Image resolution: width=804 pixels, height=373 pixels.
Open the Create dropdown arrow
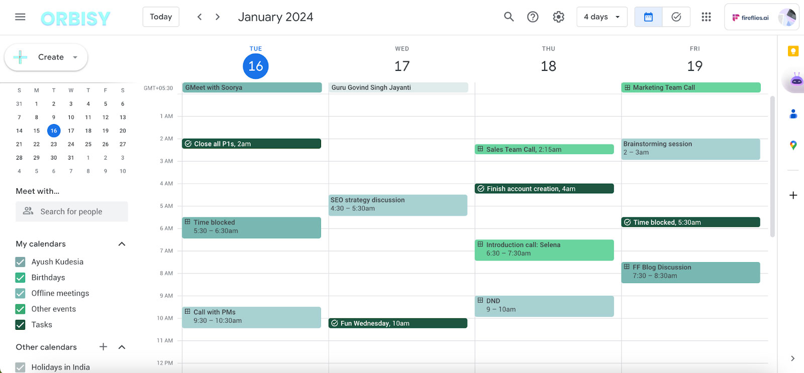click(x=75, y=57)
